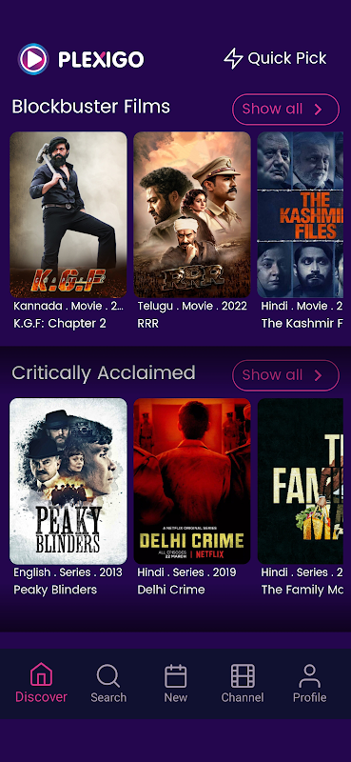351x762 pixels.
Task: Select The Kashmir Files poster
Action: (303, 214)
